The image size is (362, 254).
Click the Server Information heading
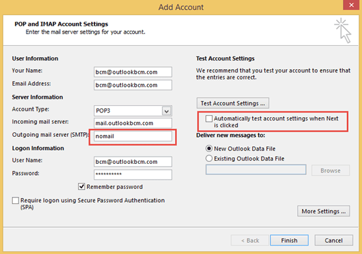pyautogui.click(x=38, y=97)
